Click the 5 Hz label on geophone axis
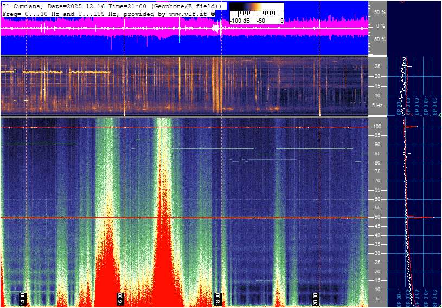This screenshot has height=308, width=442. point(377,106)
